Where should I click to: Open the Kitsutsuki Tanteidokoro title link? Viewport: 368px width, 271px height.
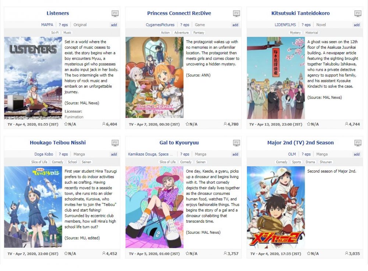pos(300,13)
